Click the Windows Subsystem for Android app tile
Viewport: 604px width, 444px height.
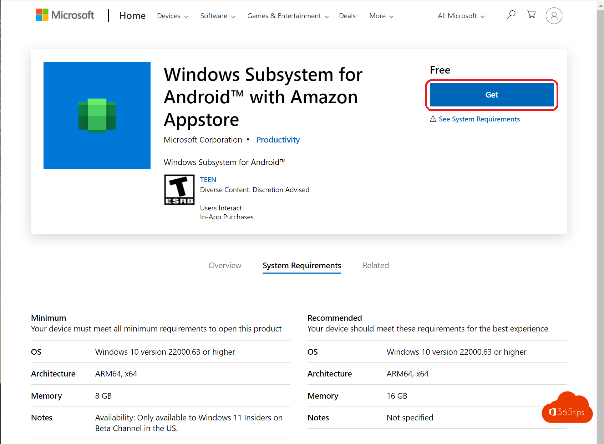tap(97, 116)
